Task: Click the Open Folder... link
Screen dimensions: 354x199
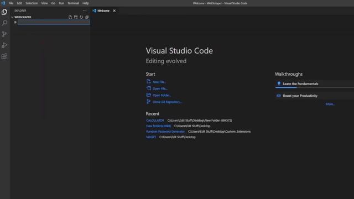Action: 162,95
